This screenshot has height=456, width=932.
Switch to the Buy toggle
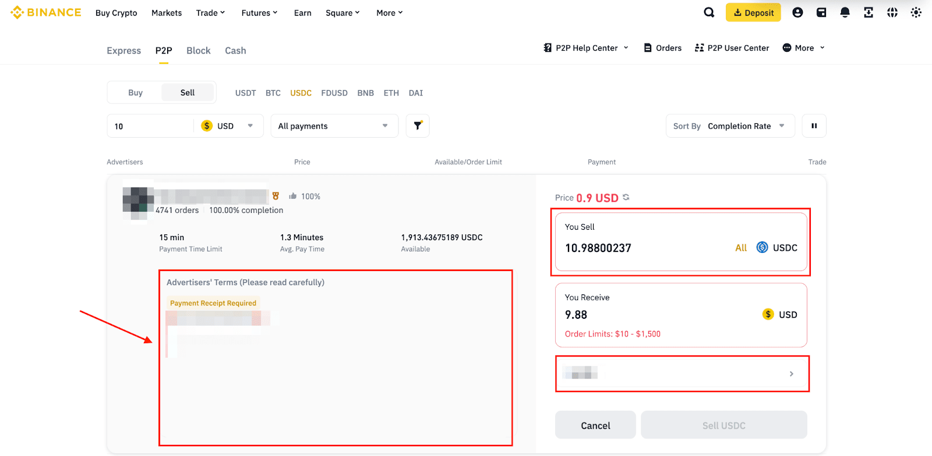click(135, 92)
